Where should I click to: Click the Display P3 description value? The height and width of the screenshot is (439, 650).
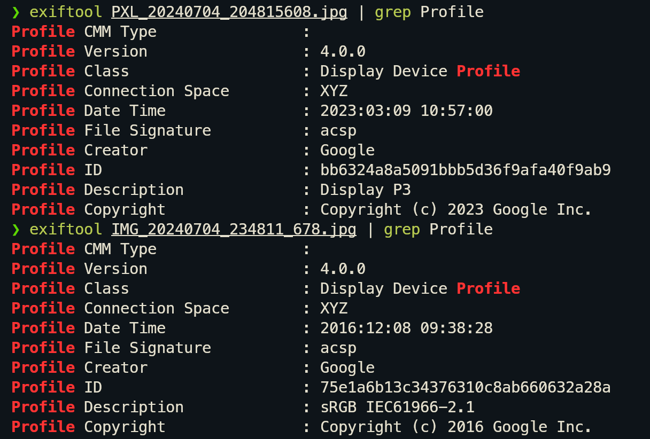click(366, 190)
